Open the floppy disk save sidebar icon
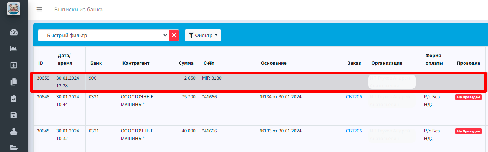The image size is (488, 152). coord(14,115)
